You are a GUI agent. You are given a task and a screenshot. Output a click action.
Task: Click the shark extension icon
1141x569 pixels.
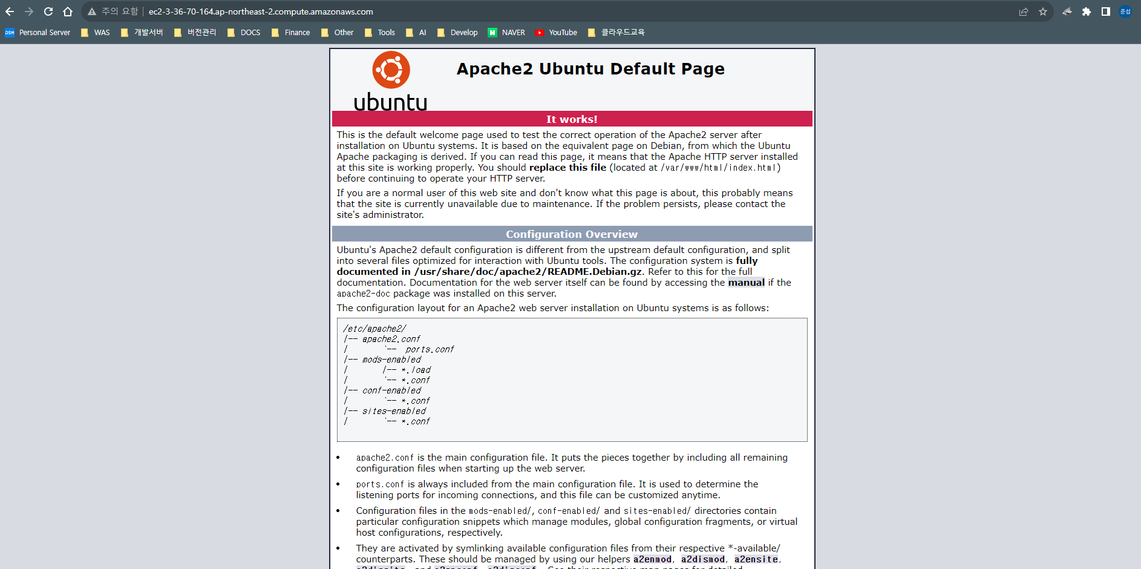coord(1067,12)
